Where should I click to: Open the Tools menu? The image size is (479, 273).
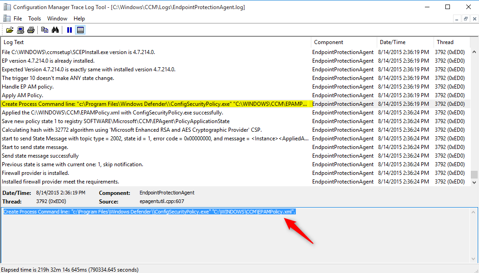[35, 19]
